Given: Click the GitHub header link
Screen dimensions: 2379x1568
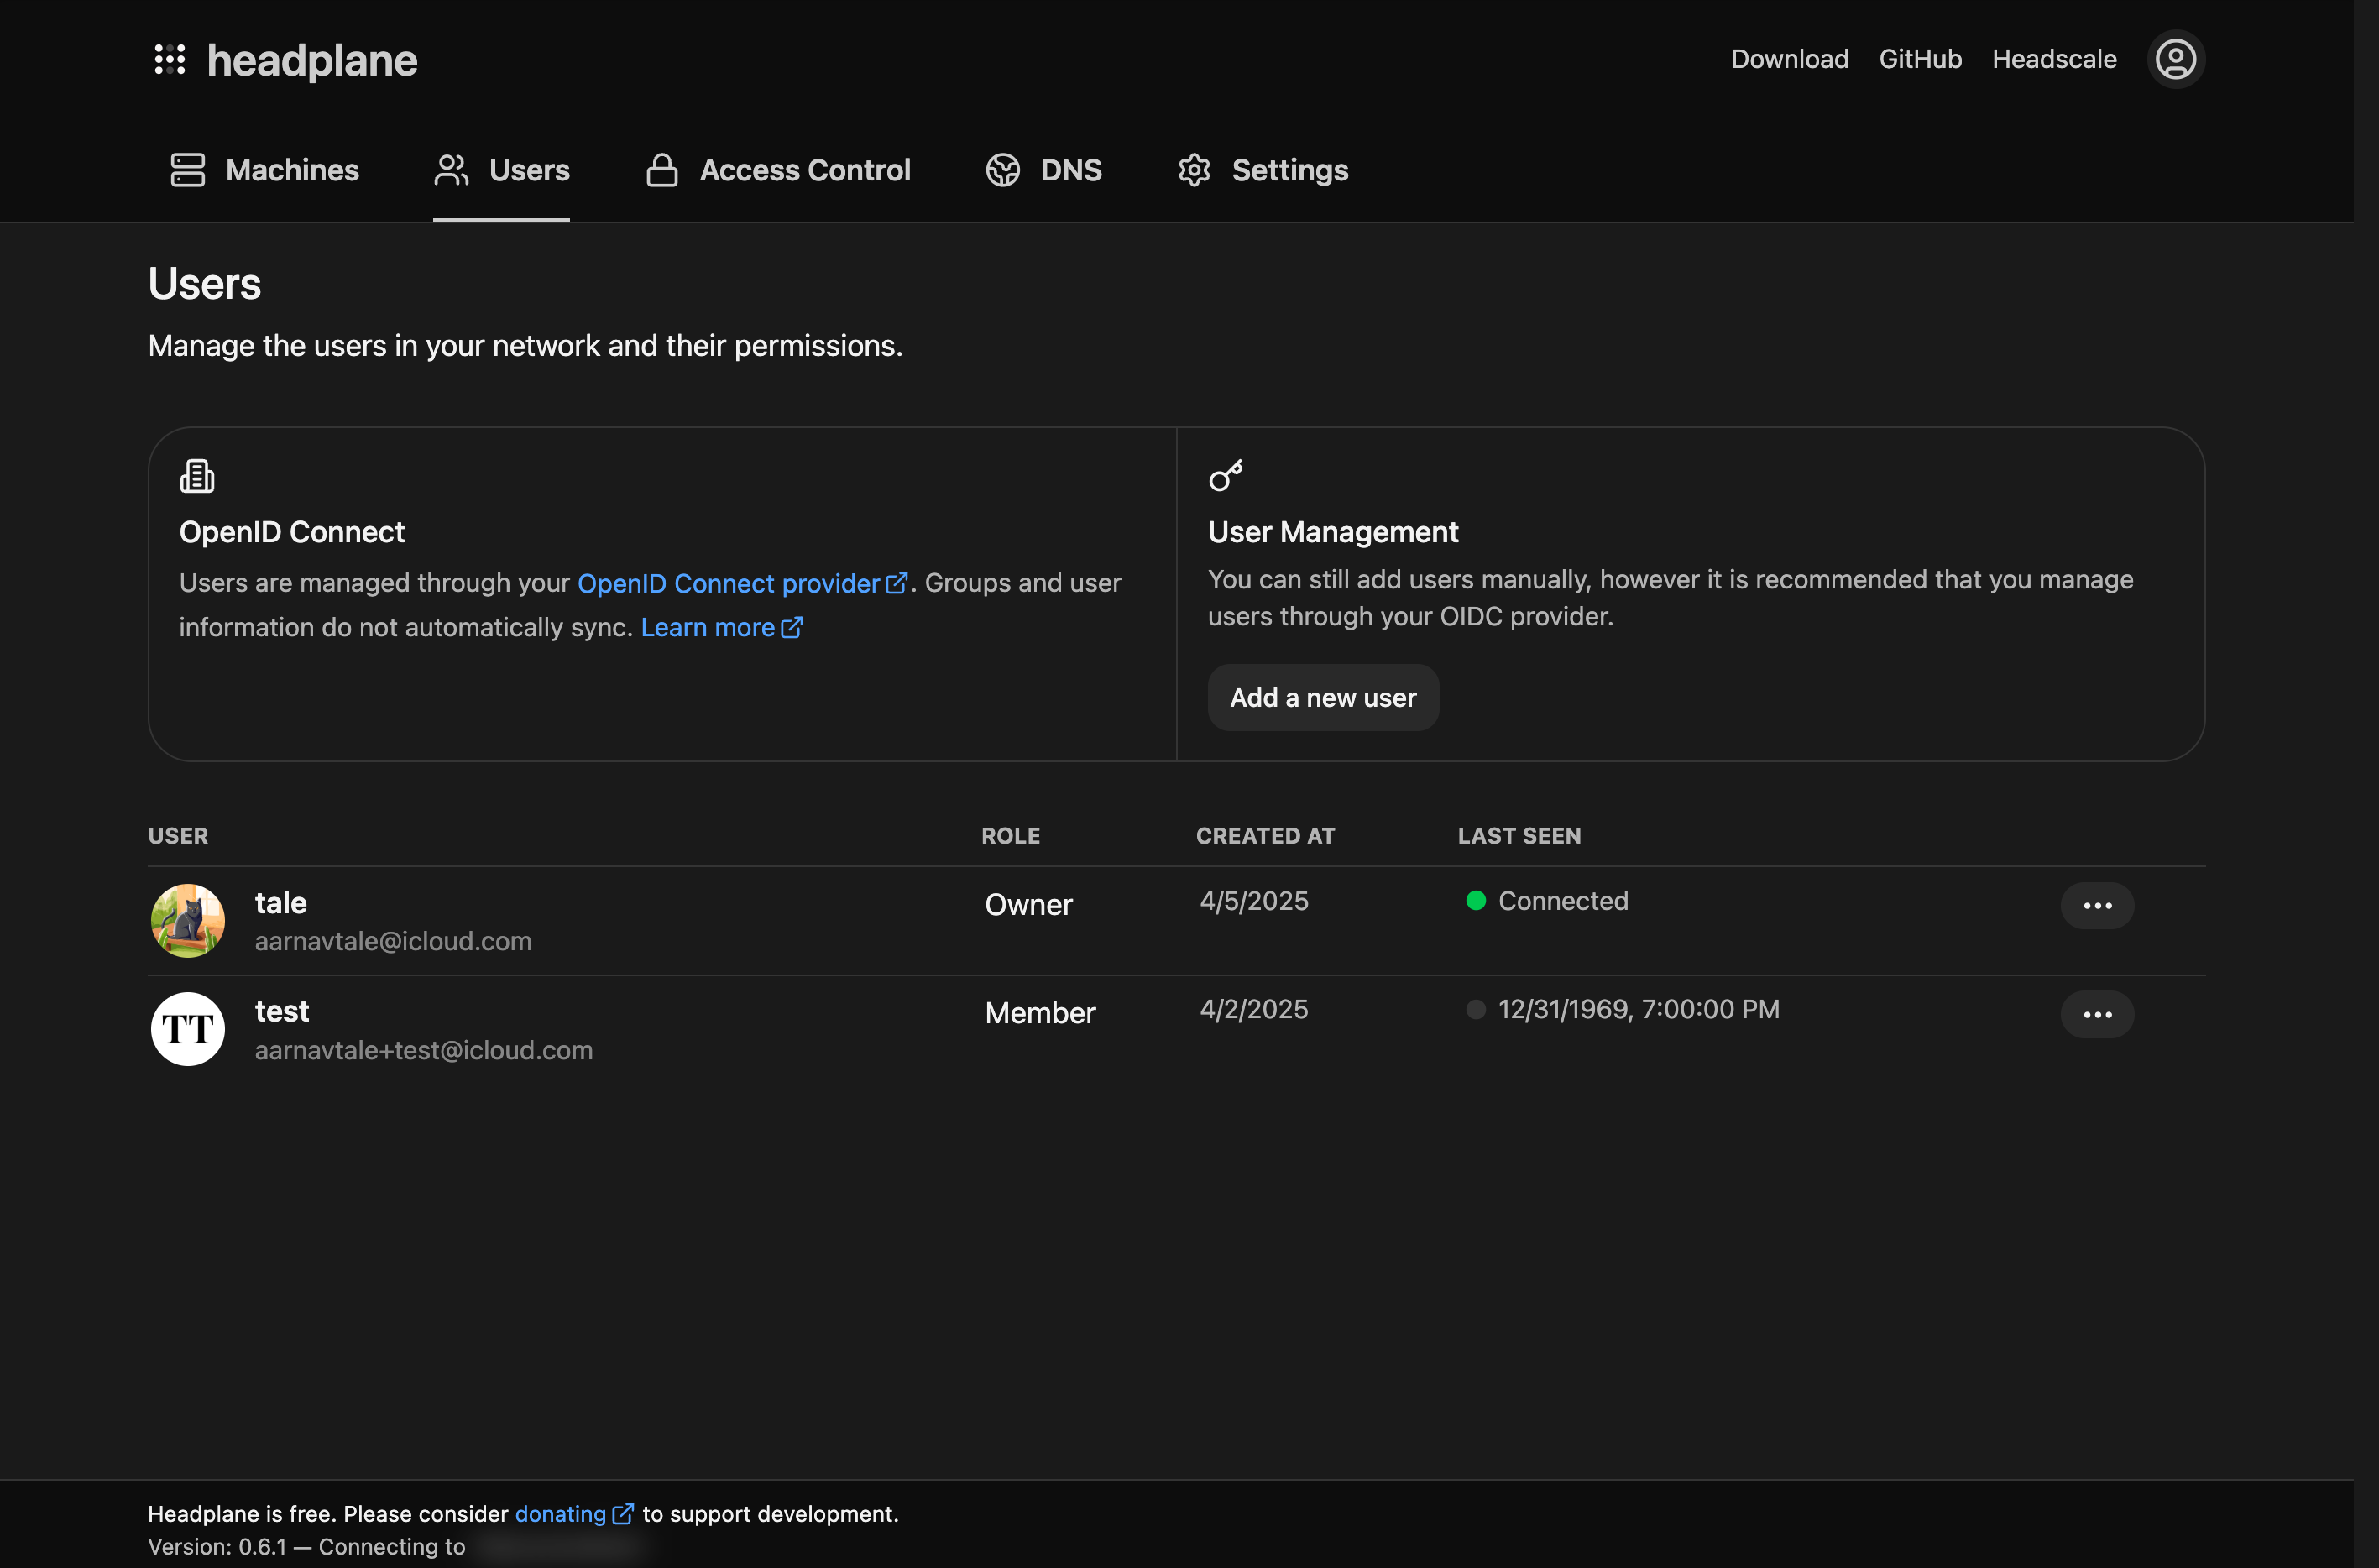Looking at the screenshot, I should click(1919, 59).
